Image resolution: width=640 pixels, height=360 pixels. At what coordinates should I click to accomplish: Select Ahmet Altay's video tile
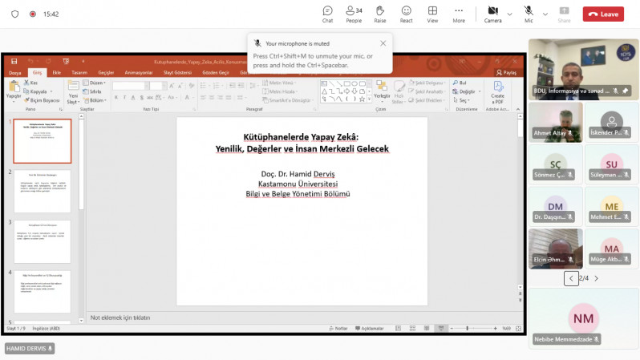tap(555, 120)
